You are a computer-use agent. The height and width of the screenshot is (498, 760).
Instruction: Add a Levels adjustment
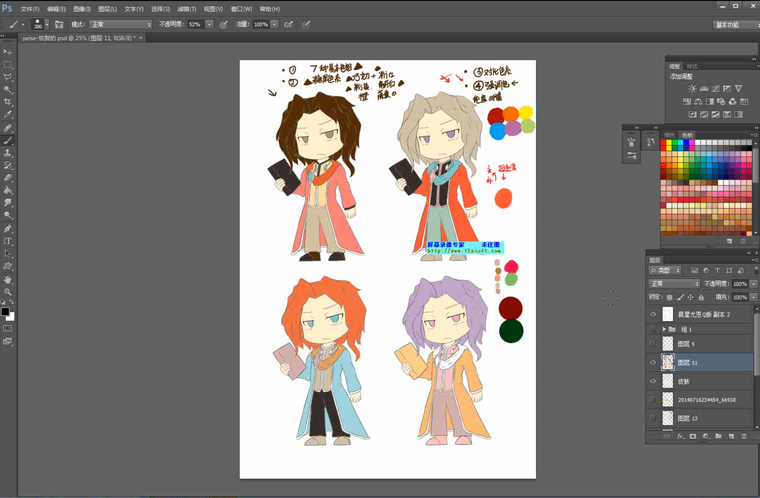click(704, 89)
